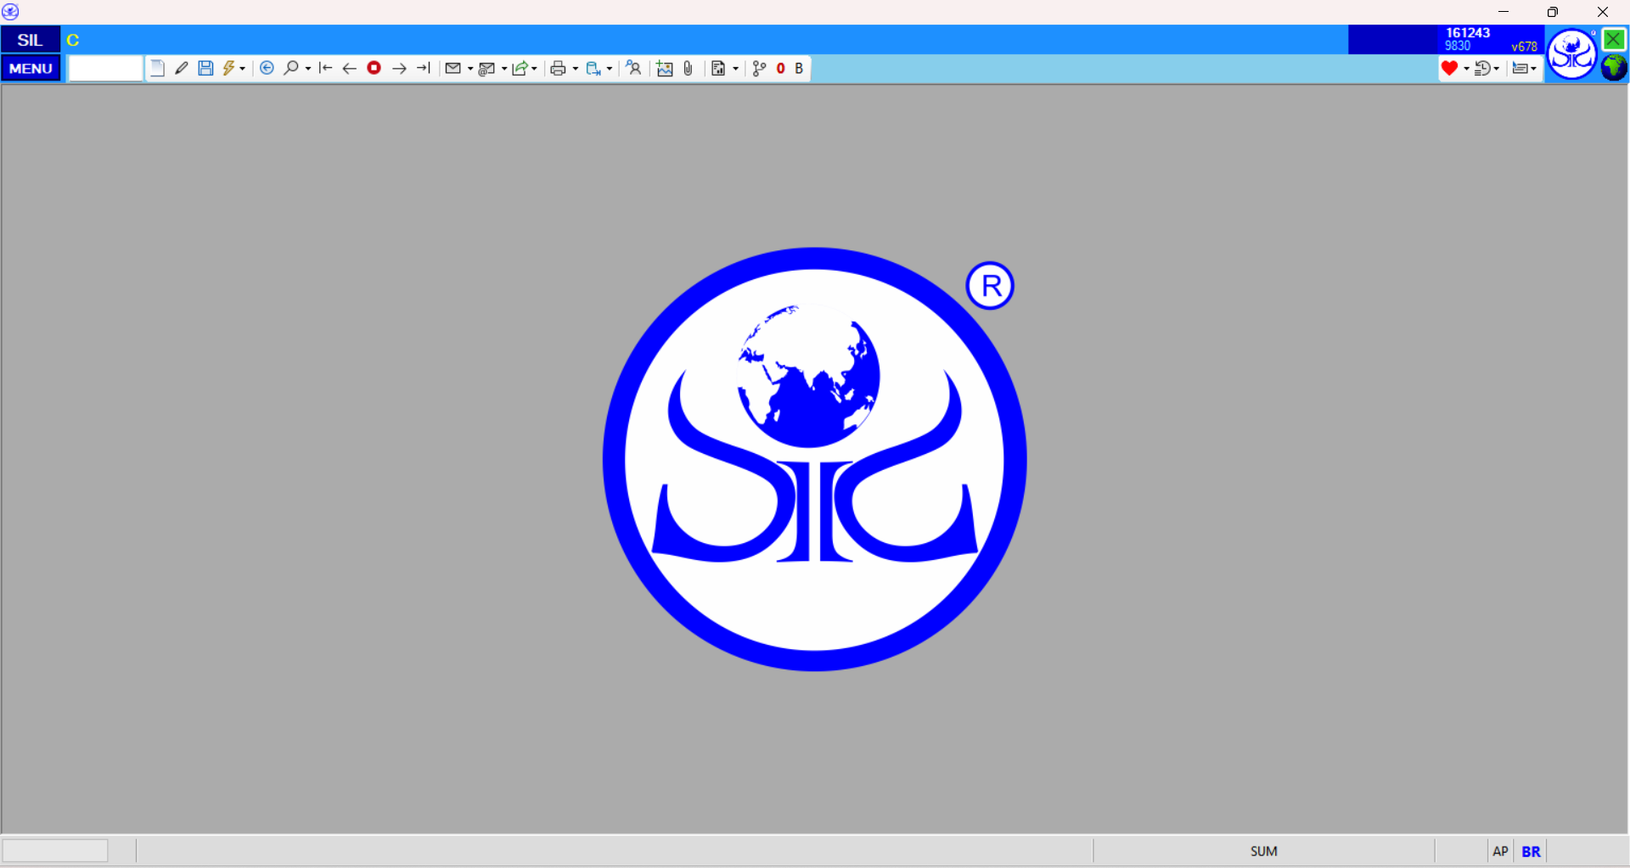The image size is (1630, 868).
Task: Click the v678 version label
Action: pos(1524,47)
